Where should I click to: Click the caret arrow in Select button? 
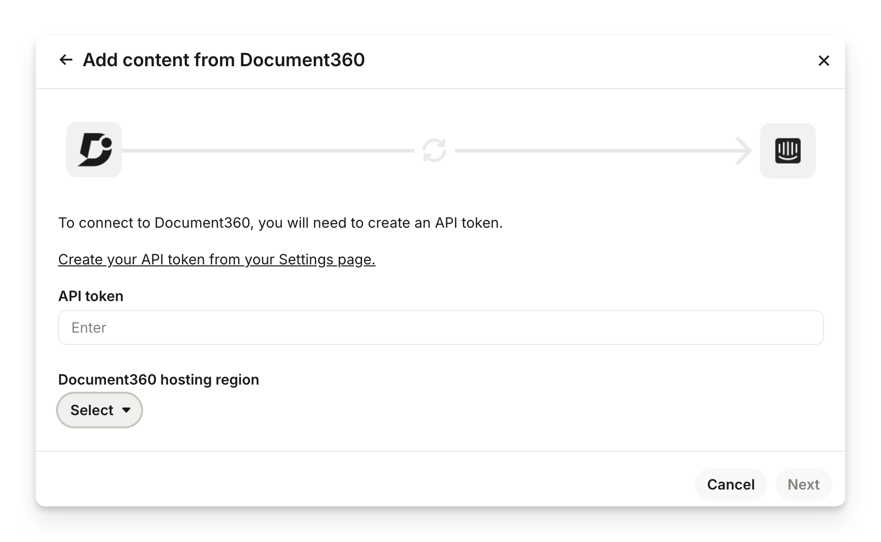pyautogui.click(x=126, y=410)
